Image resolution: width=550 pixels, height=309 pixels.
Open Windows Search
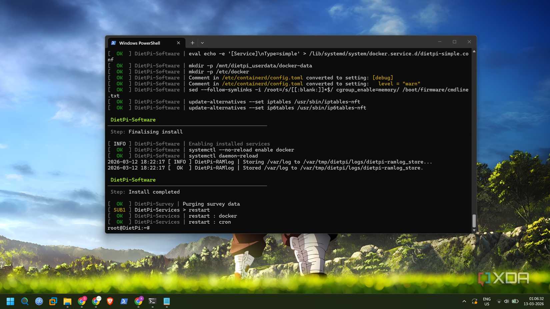click(x=25, y=301)
